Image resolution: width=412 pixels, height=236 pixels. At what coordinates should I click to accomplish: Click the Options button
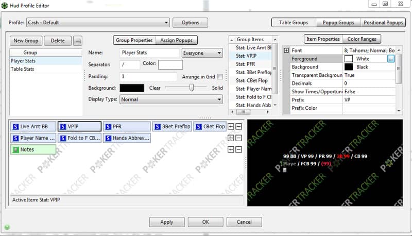[190, 23]
